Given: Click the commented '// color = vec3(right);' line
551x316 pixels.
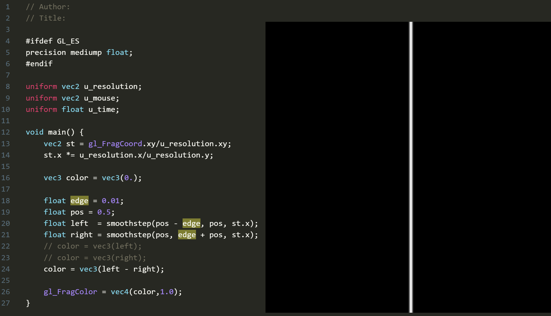Looking at the screenshot, I should (95, 258).
